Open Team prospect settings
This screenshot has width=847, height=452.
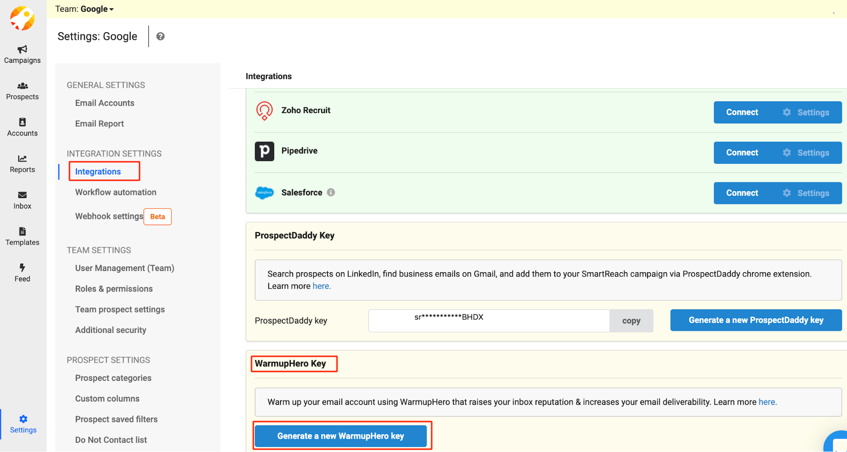(120, 310)
